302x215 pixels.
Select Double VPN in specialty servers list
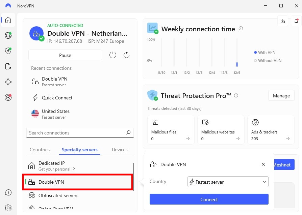pyautogui.click(x=78, y=182)
